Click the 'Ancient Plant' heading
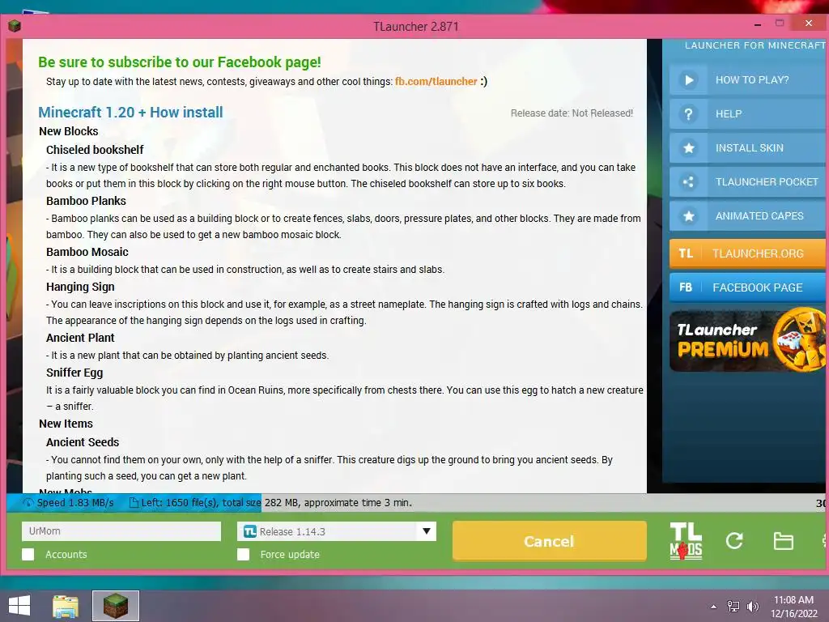This screenshot has width=829, height=622. [x=80, y=338]
